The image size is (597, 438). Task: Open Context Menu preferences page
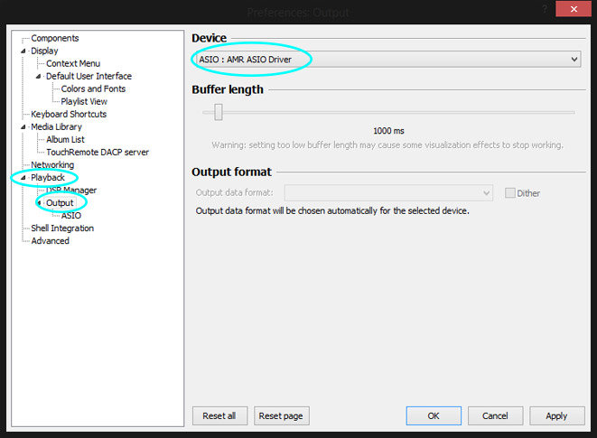point(72,64)
